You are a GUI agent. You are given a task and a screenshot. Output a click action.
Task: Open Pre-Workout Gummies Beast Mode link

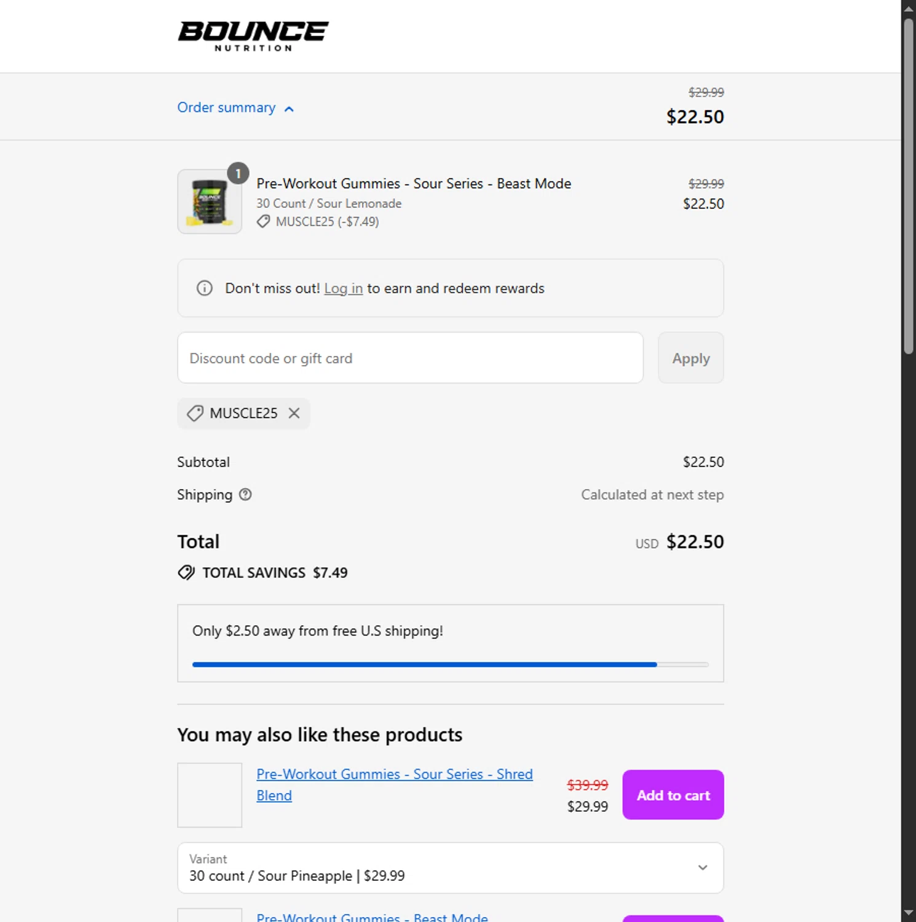tap(372, 916)
